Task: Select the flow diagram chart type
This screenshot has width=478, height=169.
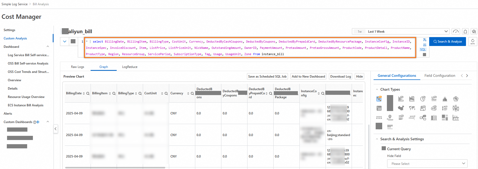Action: click(x=423, y=118)
